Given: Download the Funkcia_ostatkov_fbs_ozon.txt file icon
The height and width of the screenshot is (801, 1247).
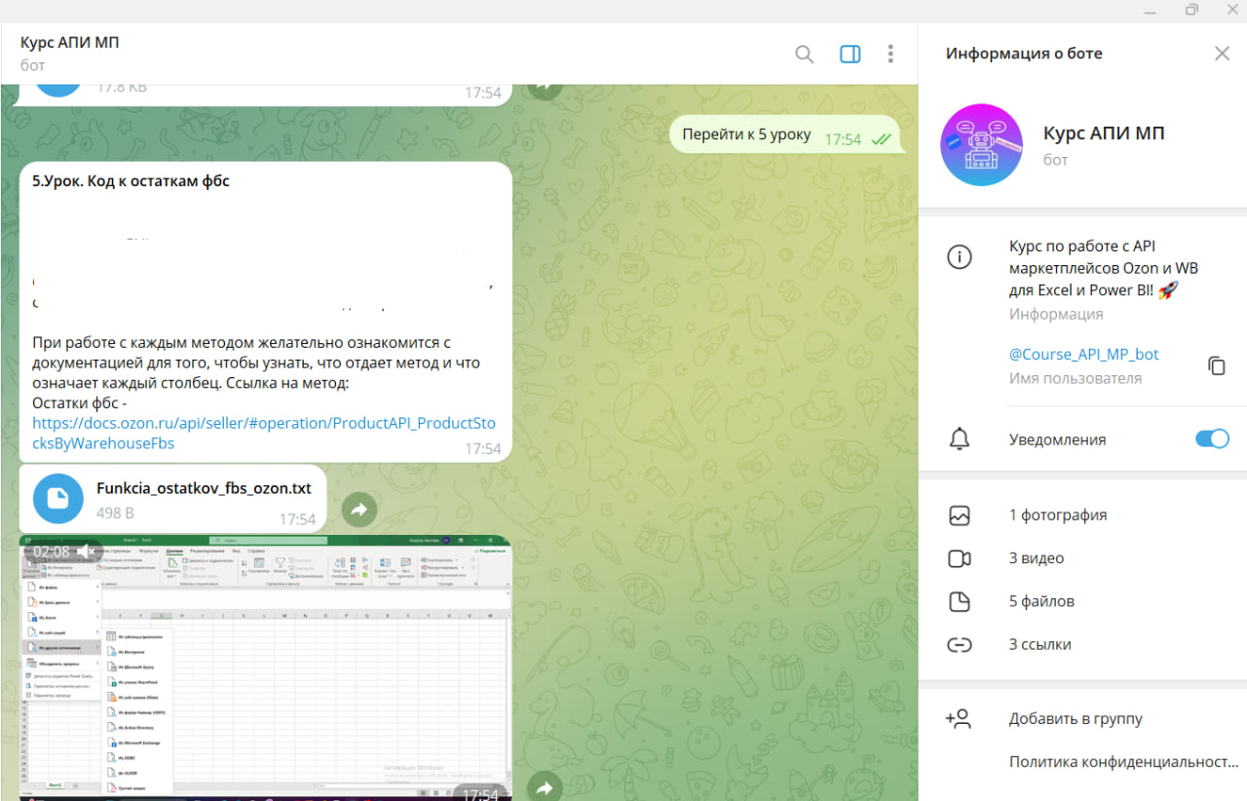Looking at the screenshot, I should tap(58, 500).
